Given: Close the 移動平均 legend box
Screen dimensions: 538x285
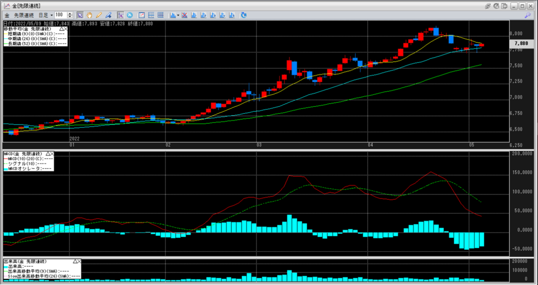Looking at the screenshot, I should pyautogui.click(x=66, y=28).
